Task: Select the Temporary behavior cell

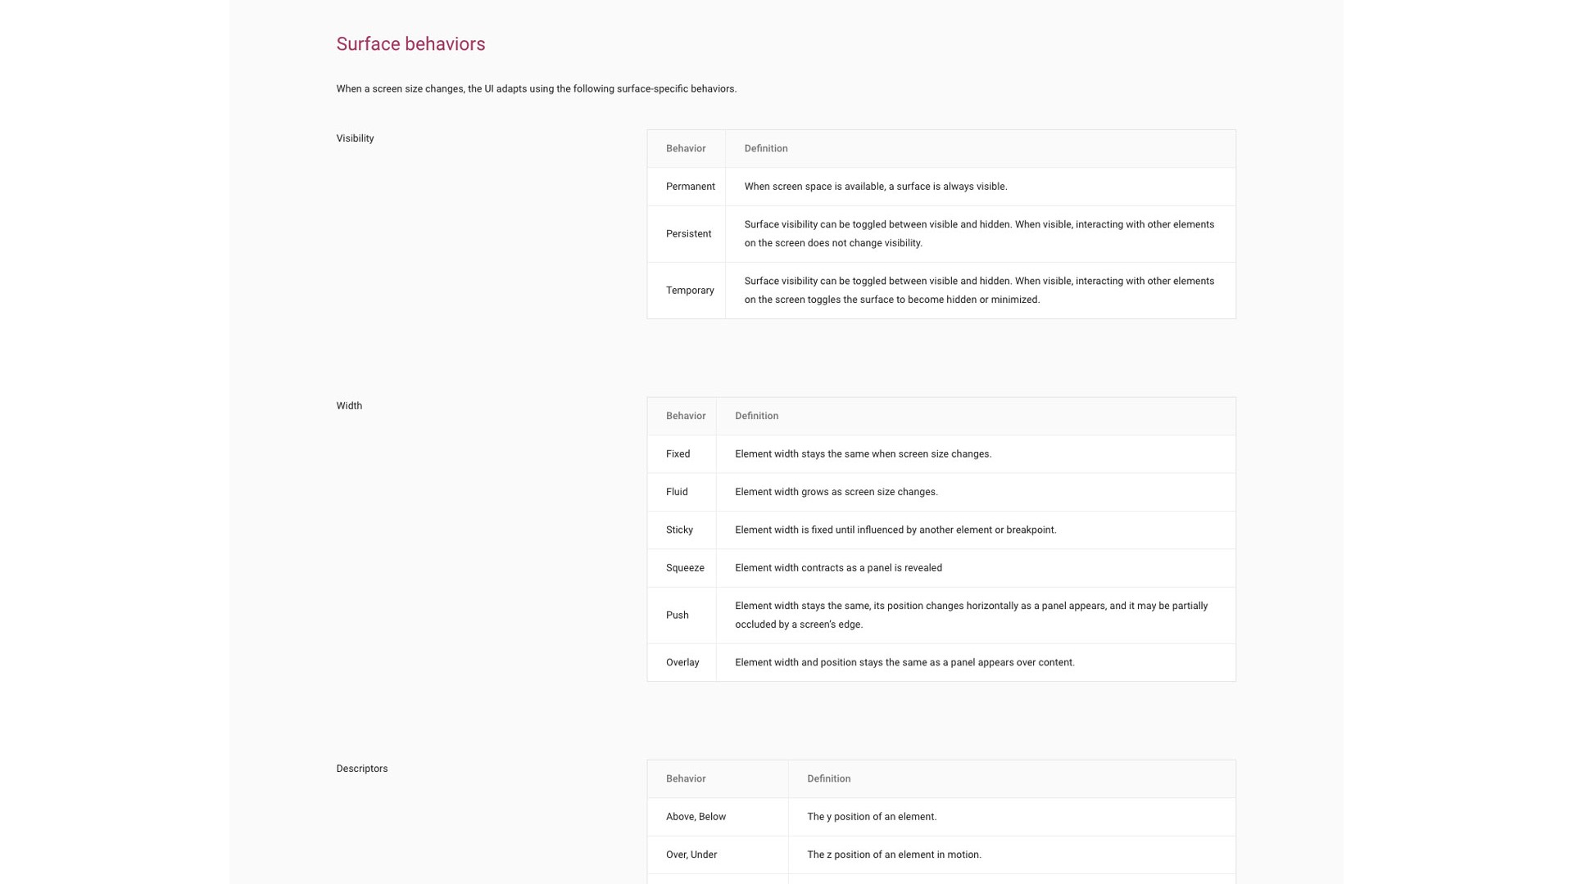Action: click(x=690, y=291)
